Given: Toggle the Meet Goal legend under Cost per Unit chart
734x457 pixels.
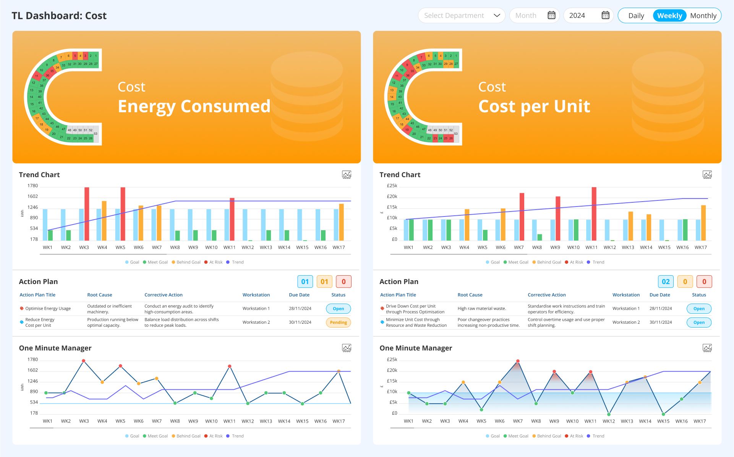Looking at the screenshot, I should (x=516, y=262).
